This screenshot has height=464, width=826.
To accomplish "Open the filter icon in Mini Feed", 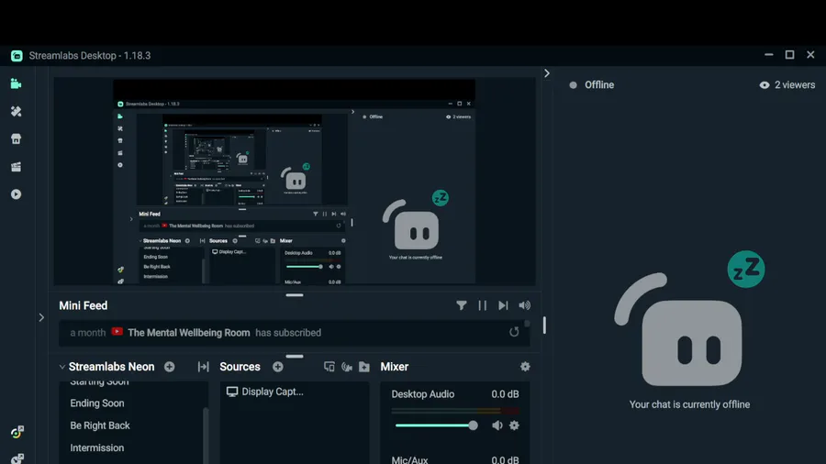I will pyautogui.click(x=462, y=305).
